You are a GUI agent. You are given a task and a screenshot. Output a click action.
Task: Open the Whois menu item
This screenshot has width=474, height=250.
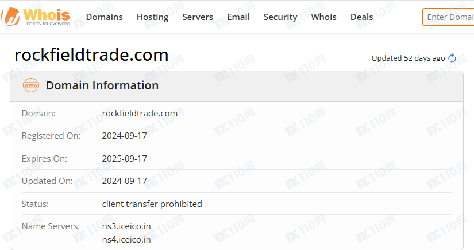click(x=323, y=17)
